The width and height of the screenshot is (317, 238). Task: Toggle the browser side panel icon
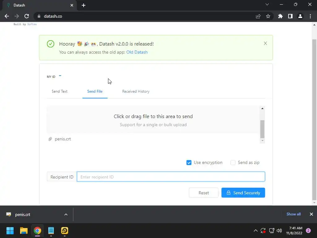[x=290, y=16]
